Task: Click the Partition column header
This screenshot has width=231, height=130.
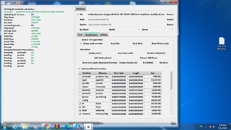Action: (87, 73)
